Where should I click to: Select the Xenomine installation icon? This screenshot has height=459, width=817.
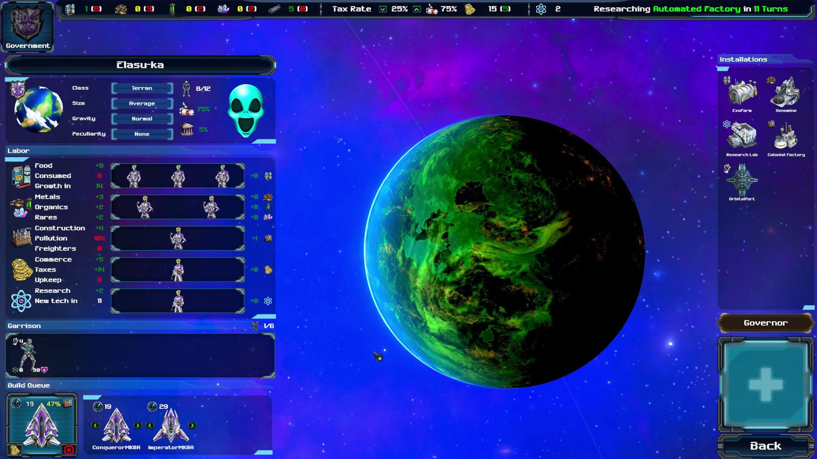[786, 93]
